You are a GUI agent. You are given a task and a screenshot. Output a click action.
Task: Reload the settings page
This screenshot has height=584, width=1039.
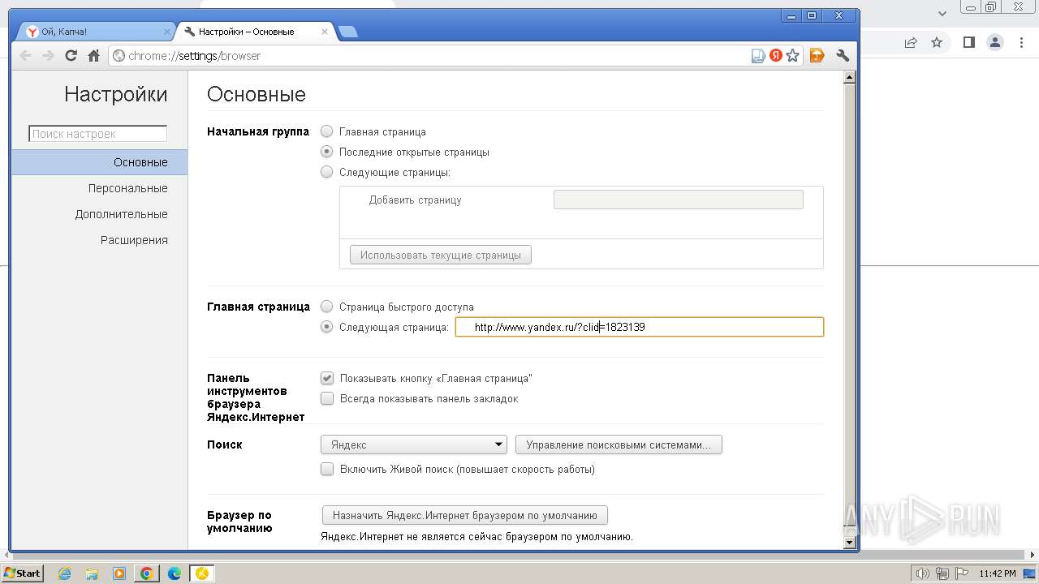[71, 56]
